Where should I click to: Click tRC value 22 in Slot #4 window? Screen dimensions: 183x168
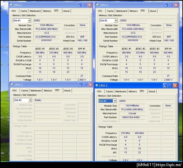coord(139,152)
